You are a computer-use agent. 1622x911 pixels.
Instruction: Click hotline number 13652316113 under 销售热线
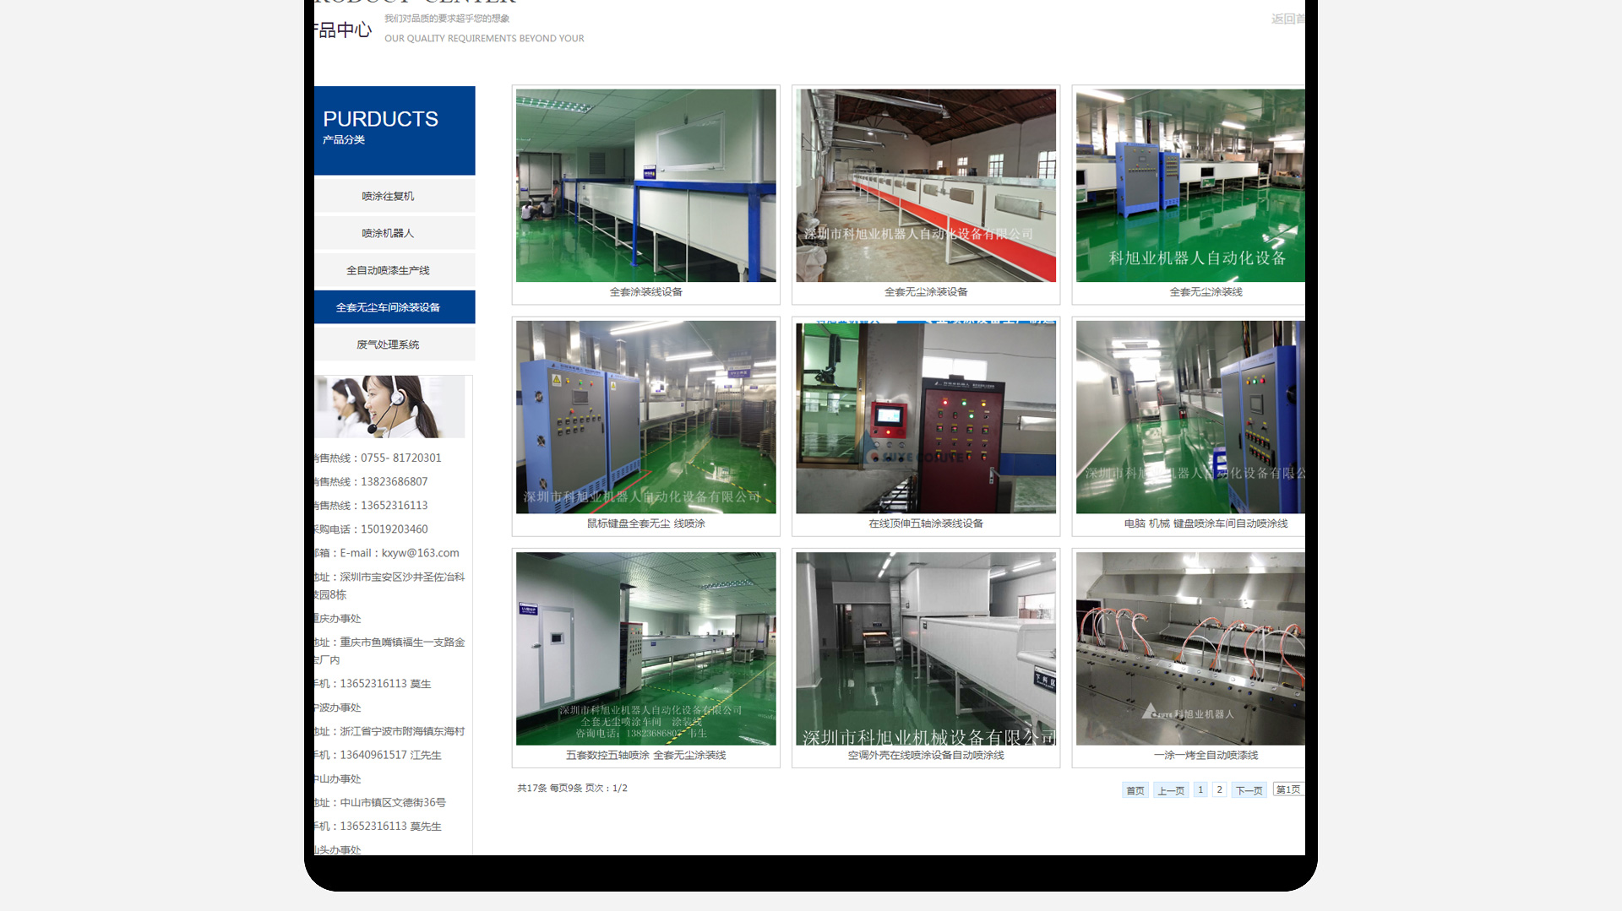click(x=394, y=505)
